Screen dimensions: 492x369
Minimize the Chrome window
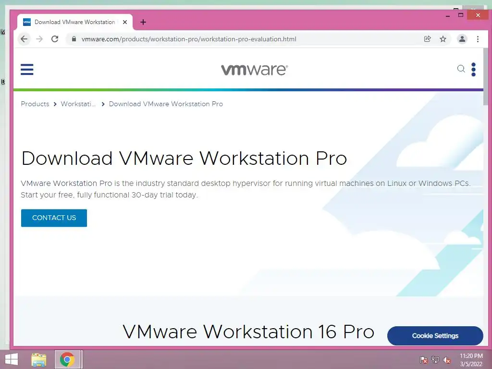pyautogui.click(x=447, y=15)
